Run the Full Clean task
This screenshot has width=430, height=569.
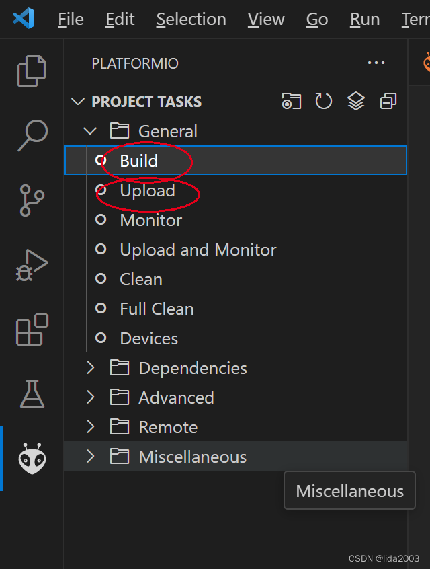coord(157,309)
